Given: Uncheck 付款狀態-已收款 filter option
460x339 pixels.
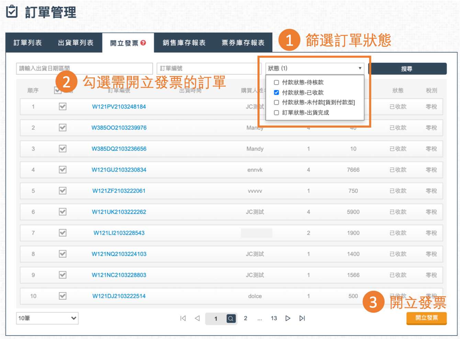Looking at the screenshot, I should pyautogui.click(x=276, y=93).
